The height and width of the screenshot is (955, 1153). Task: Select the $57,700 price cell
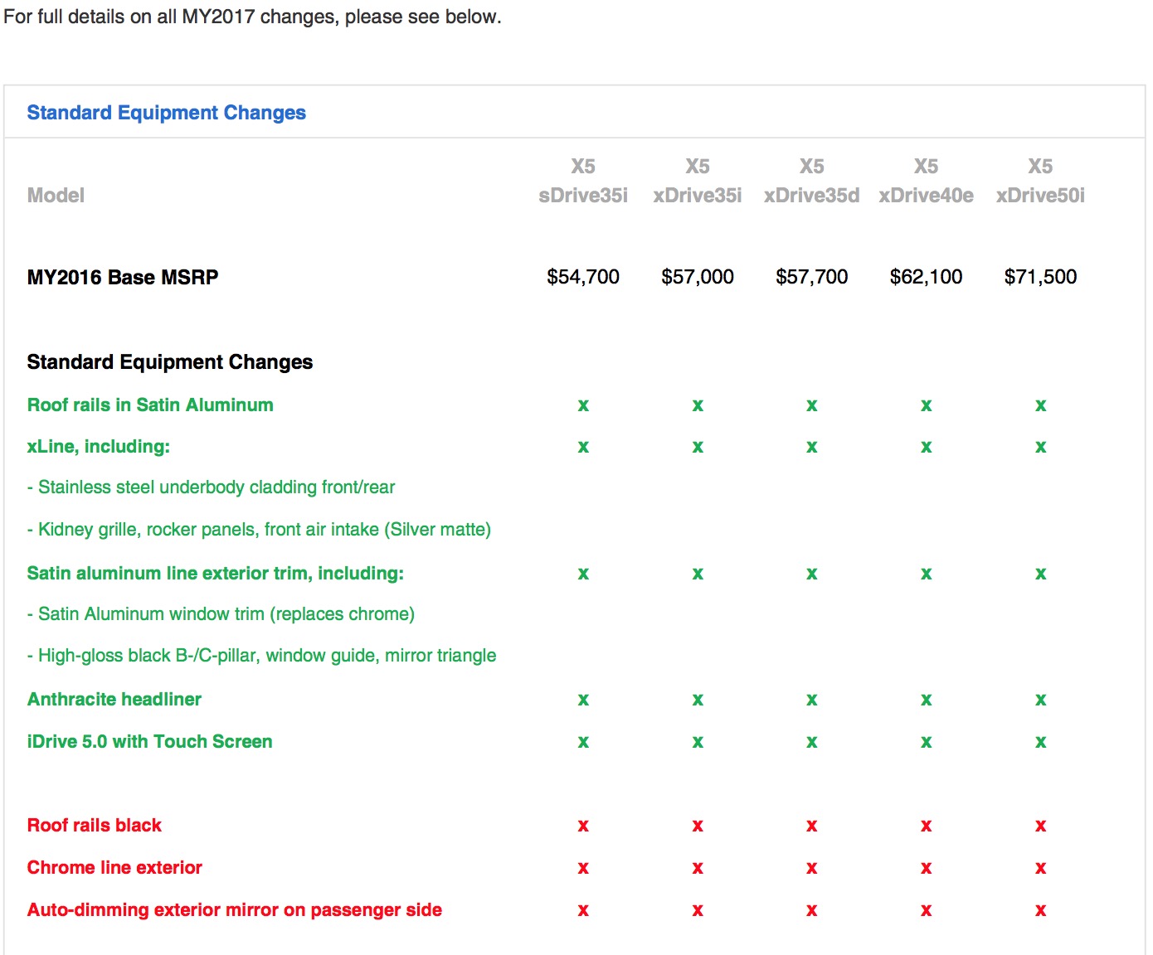pos(812,277)
